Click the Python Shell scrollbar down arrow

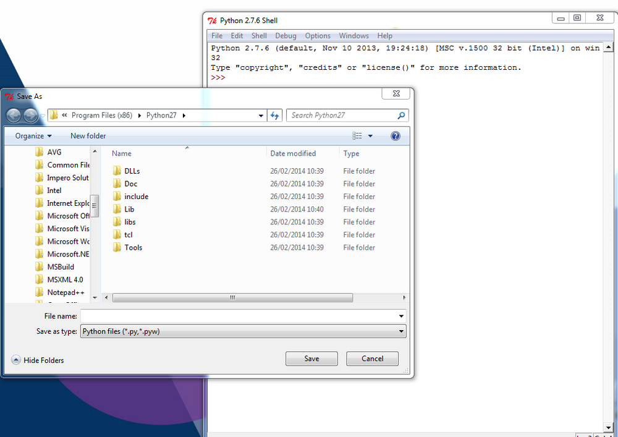point(609,427)
